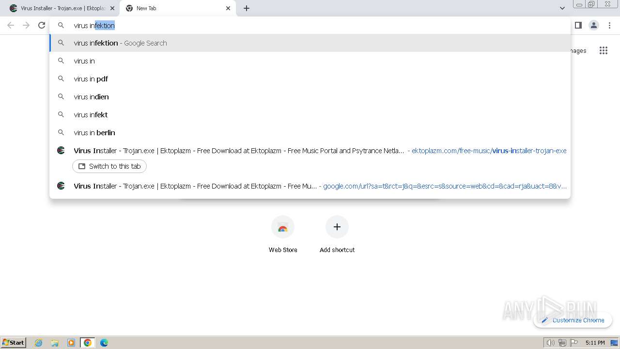Screen dimensions: 620x349
Task: Open the profile avatar menu
Action: point(593,25)
